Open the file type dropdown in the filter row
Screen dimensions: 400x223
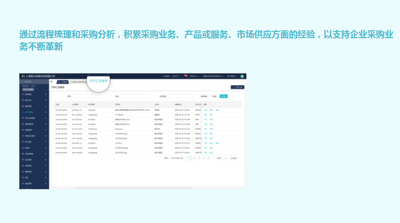(x=181, y=97)
